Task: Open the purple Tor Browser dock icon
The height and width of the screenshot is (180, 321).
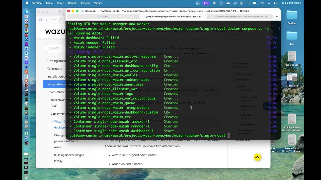Action: [26, 44]
